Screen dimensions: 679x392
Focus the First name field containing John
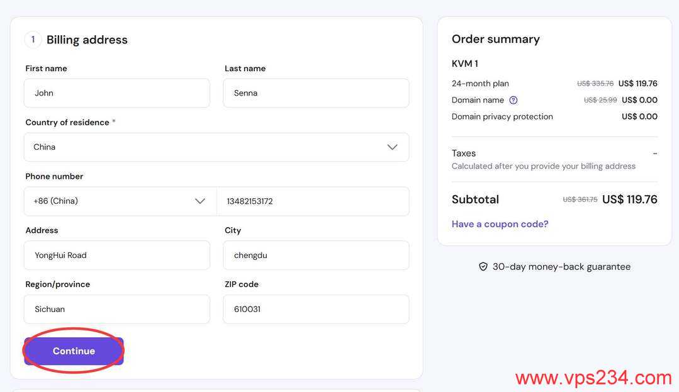click(117, 93)
